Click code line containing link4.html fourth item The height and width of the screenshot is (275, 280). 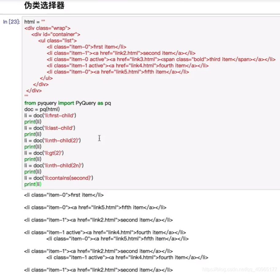(x=128, y=66)
